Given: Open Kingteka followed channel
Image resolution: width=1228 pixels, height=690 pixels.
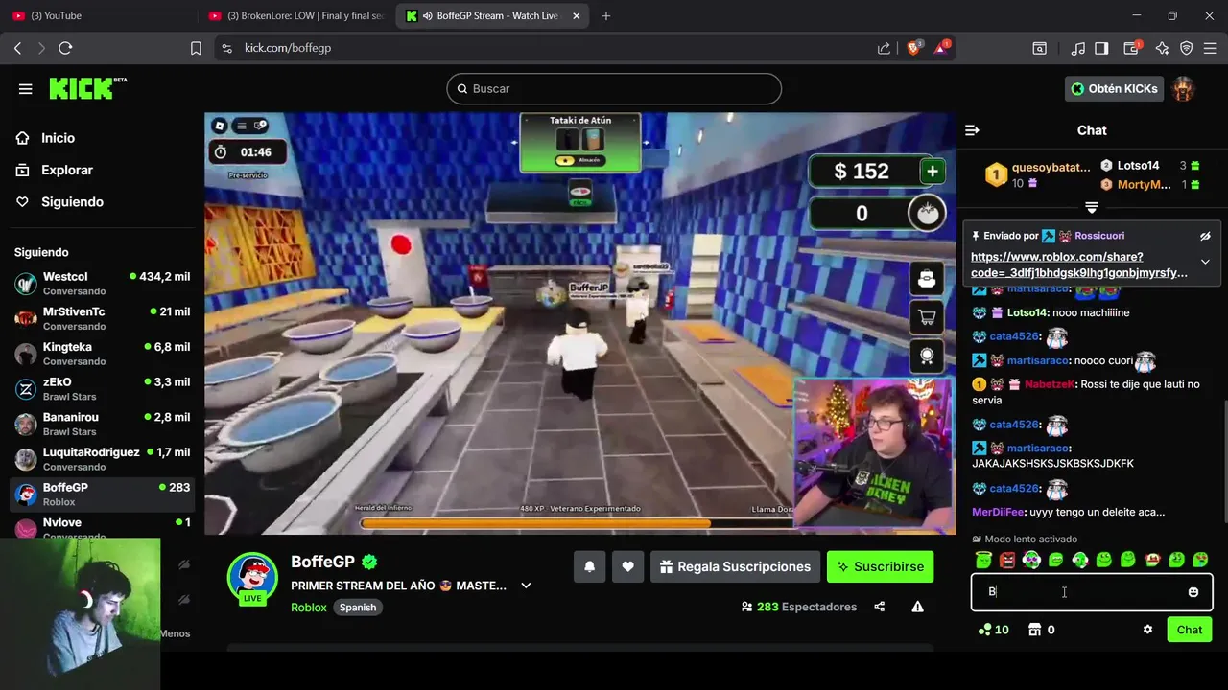Looking at the screenshot, I should (102, 354).
